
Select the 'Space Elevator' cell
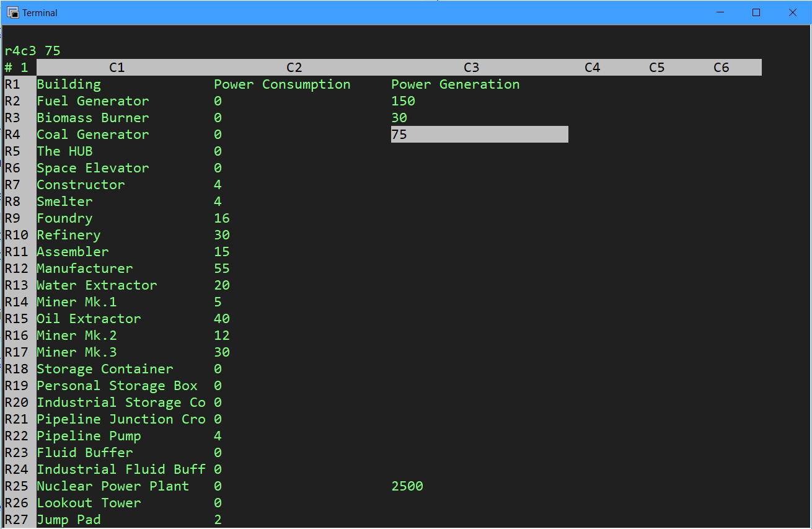click(93, 168)
